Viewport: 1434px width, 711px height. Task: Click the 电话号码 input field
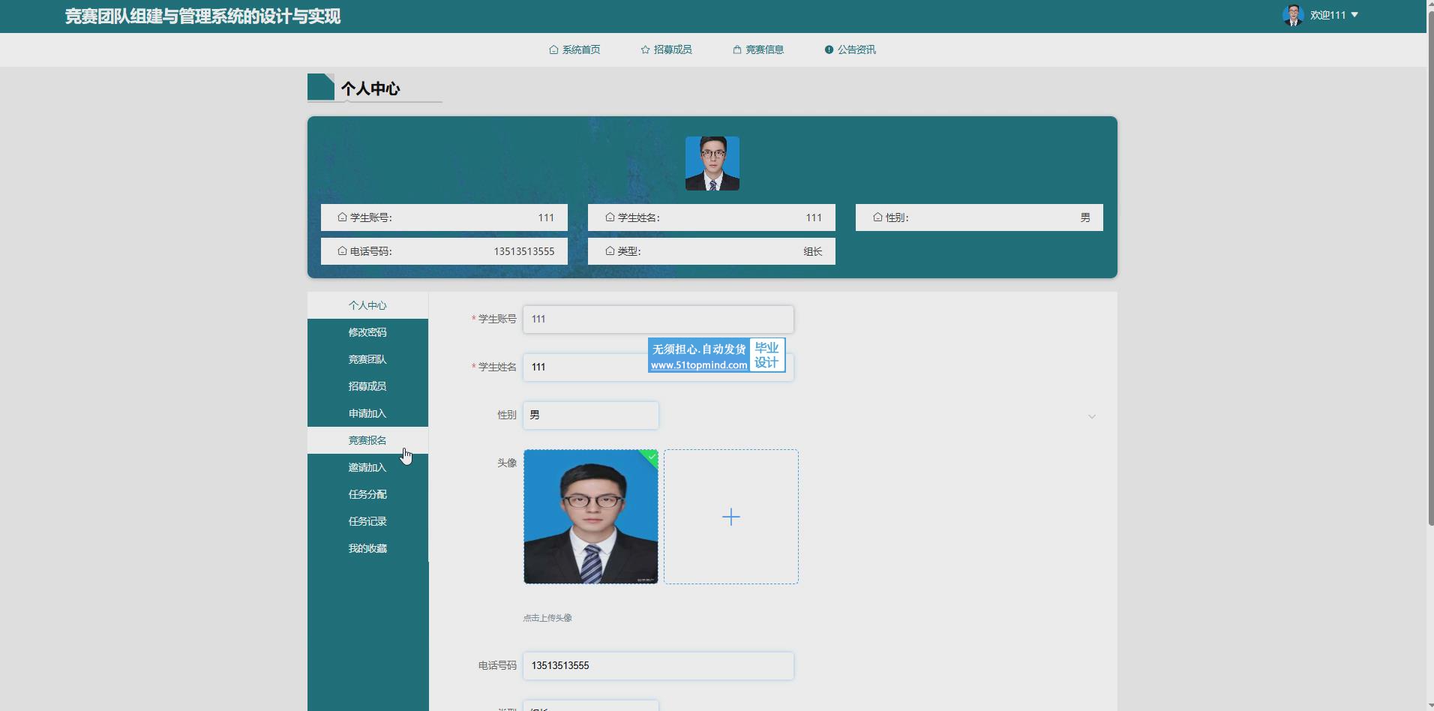click(658, 666)
